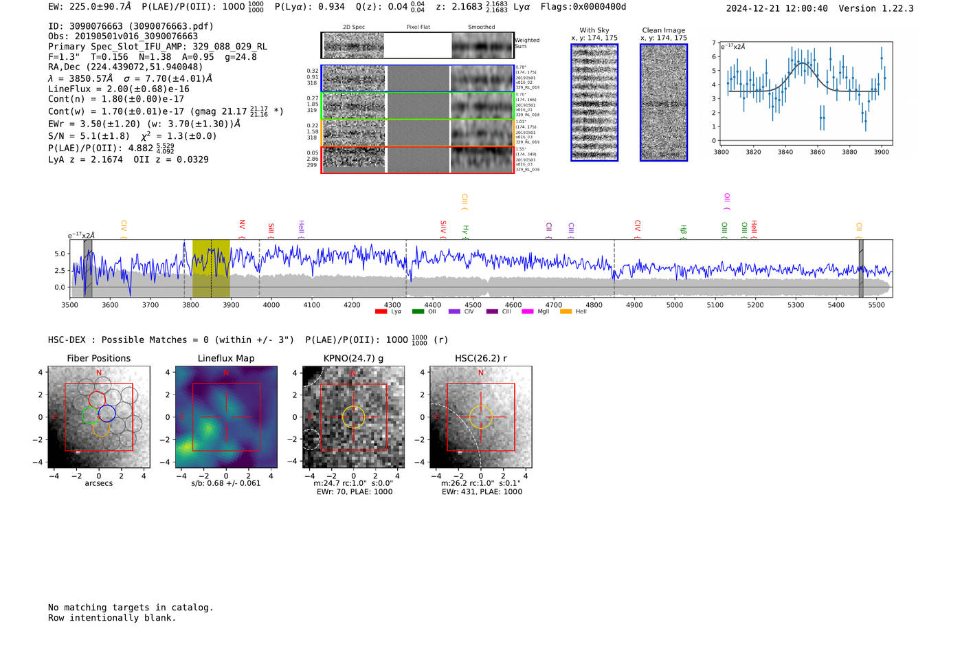Click the blue fiber circle in Fiber Positions
The height and width of the screenshot is (655, 962).
click(x=107, y=414)
